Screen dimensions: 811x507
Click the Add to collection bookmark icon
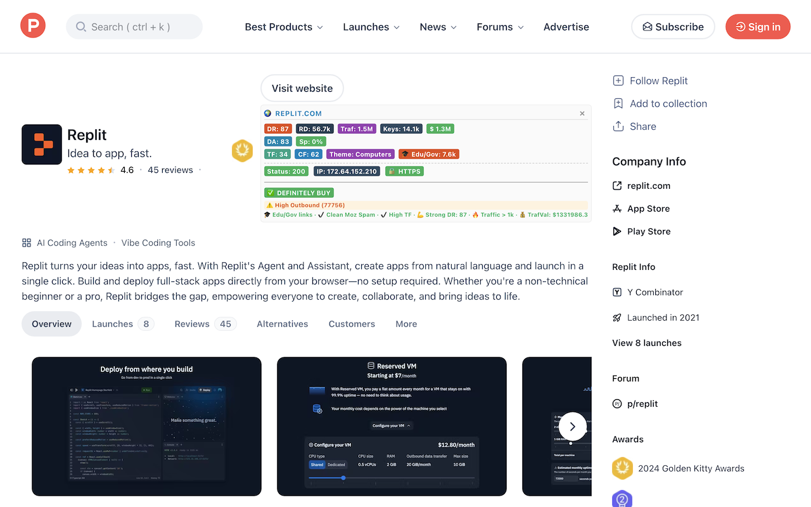618,103
